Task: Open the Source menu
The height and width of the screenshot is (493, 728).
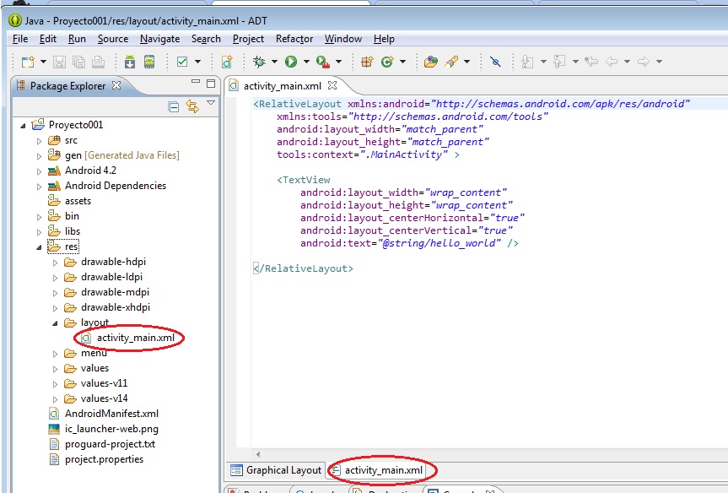Action: point(113,39)
